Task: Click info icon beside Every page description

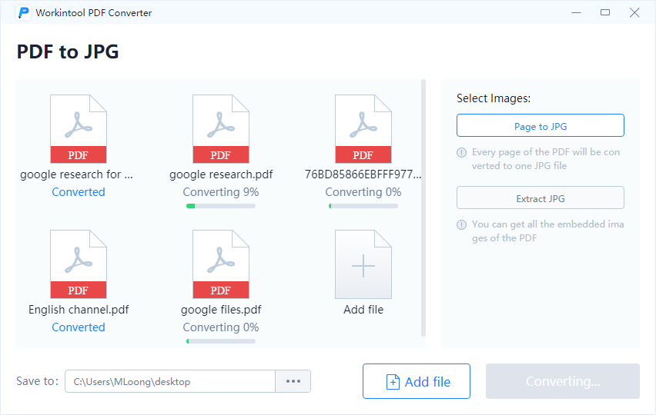Action: coord(461,152)
